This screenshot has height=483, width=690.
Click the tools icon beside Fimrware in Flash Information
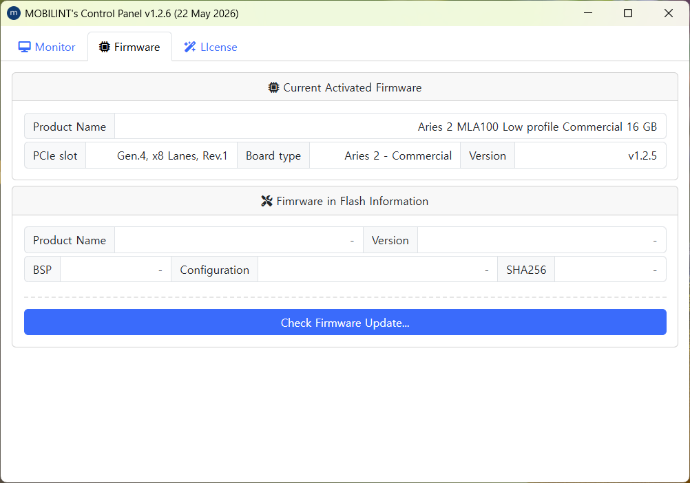click(x=266, y=201)
